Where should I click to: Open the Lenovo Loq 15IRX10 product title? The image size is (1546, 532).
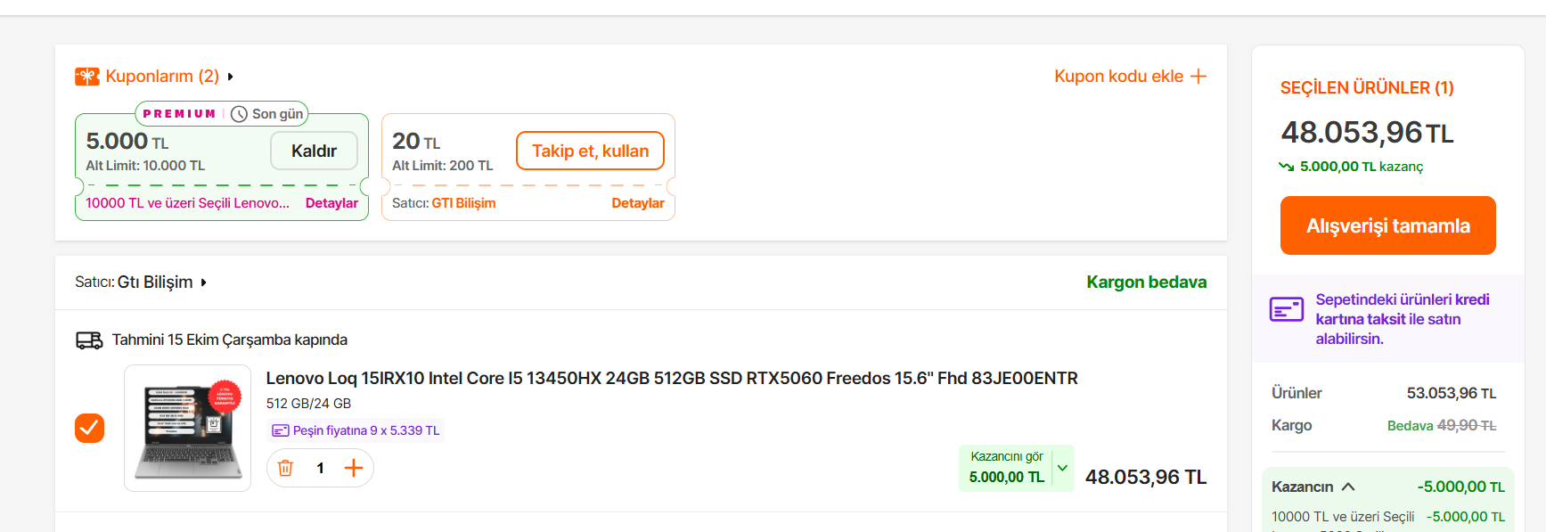click(x=671, y=378)
